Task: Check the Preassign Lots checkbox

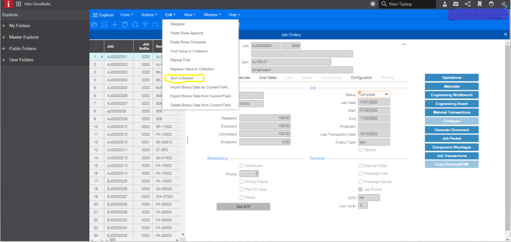Action: [x=360, y=174]
